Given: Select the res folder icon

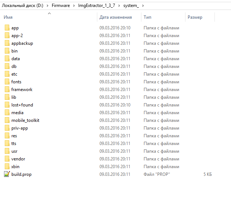Looking at the screenshot, I should [7, 135].
